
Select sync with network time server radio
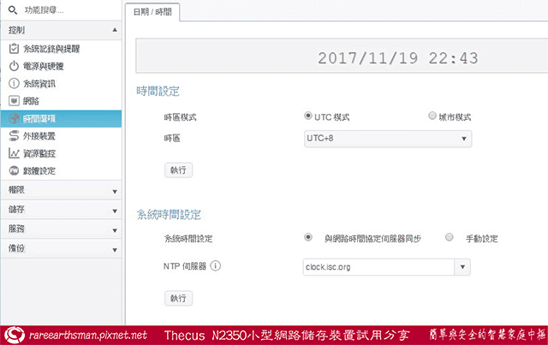click(308, 237)
